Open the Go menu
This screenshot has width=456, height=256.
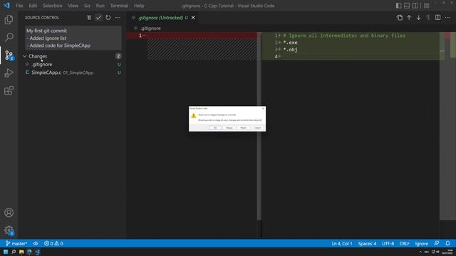(87, 6)
